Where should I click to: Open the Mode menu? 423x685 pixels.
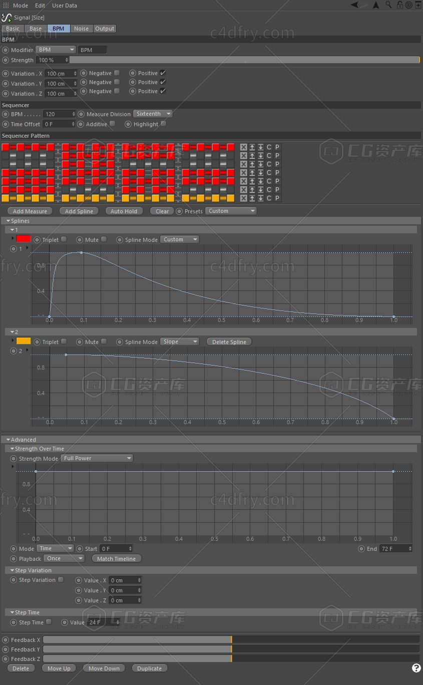[21, 6]
